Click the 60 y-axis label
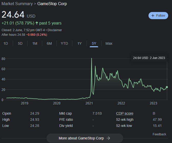Viewport: 172px width, 143px height. pos(3,69)
